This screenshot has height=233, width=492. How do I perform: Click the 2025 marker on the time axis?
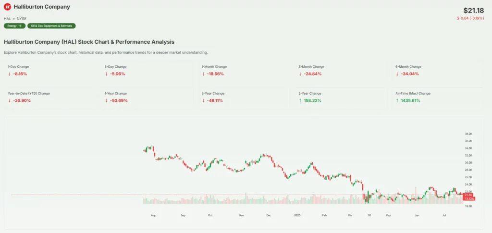click(x=297, y=216)
